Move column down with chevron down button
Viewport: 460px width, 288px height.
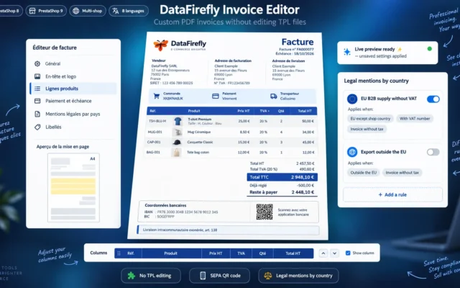click(x=334, y=253)
